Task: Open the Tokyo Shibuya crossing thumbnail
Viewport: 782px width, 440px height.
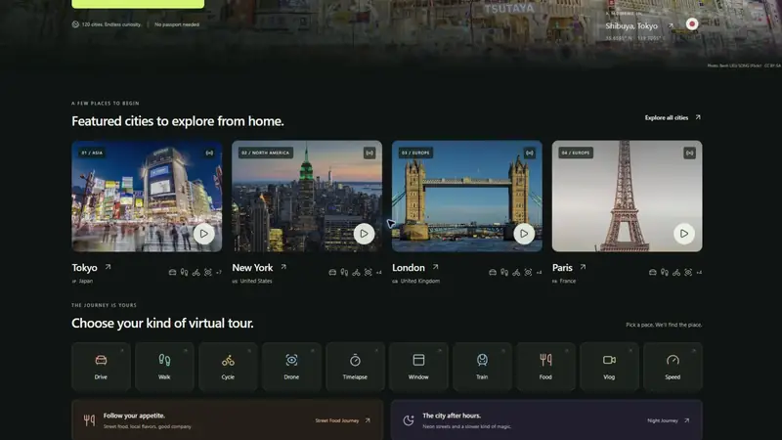Action: point(148,197)
